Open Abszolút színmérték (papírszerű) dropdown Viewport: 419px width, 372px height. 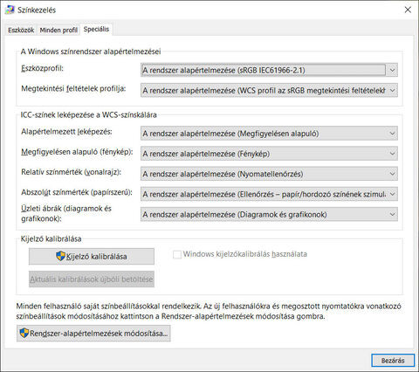click(269, 194)
